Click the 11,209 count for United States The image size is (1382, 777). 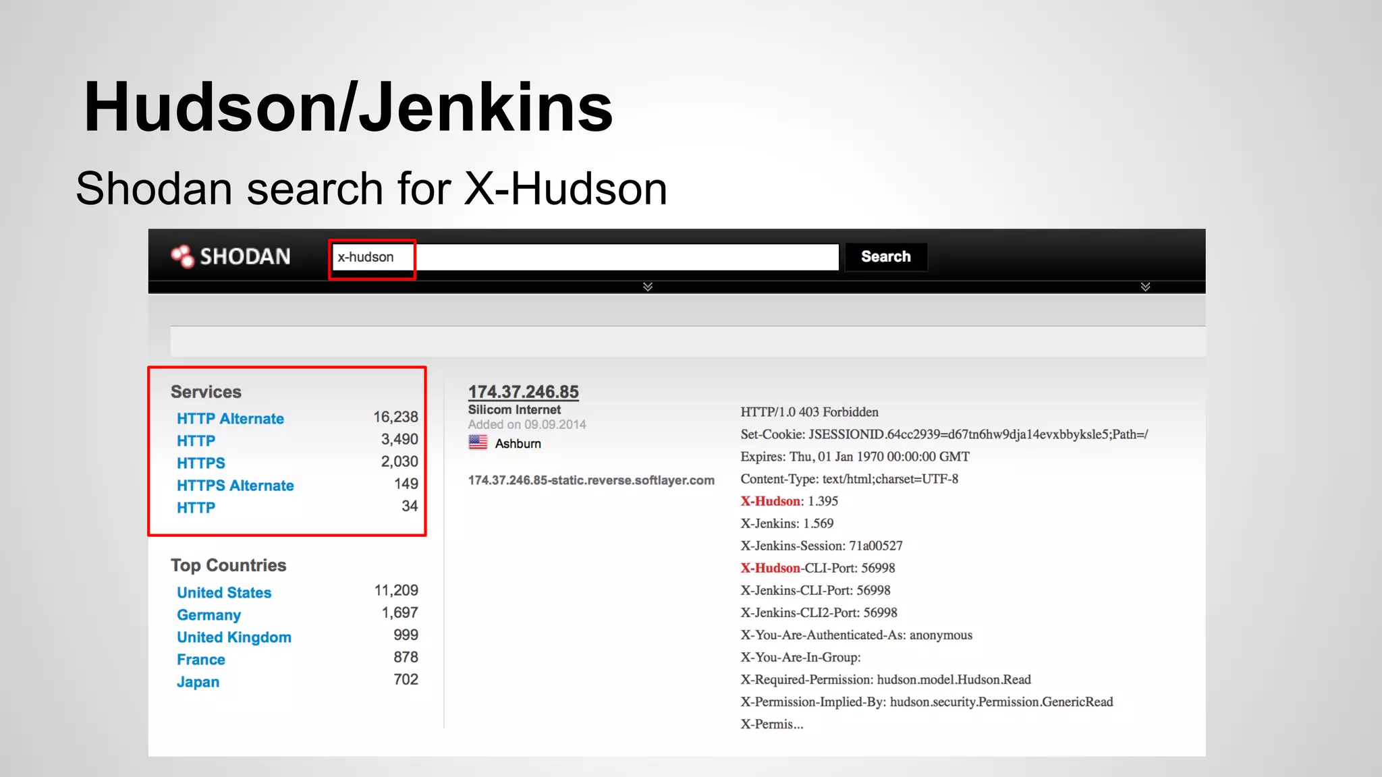[396, 590]
